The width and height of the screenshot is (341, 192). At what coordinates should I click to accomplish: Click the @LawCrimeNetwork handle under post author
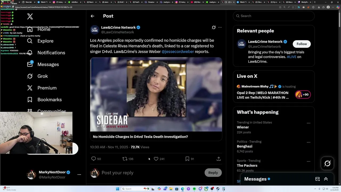click(x=117, y=32)
